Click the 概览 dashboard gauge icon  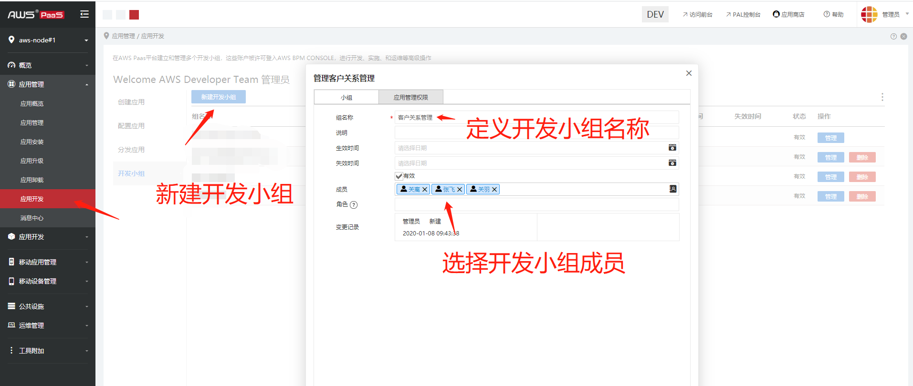(x=11, y=65)
